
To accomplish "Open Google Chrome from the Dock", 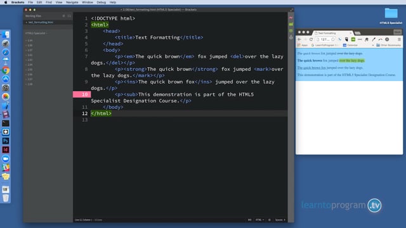I will coord(6,70).
